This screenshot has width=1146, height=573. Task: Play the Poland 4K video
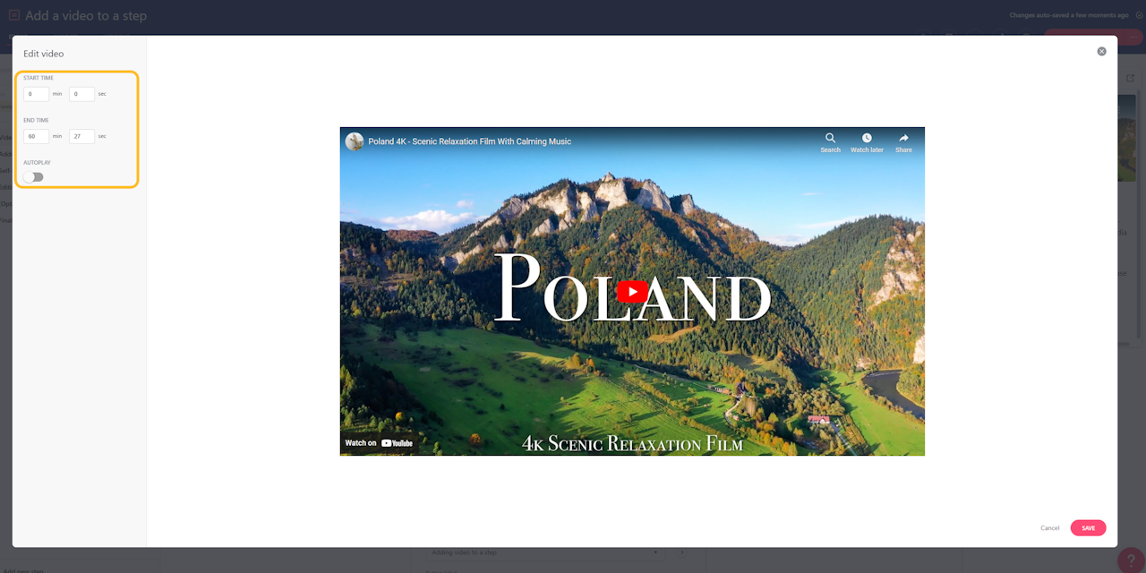[x=631, y=290]
